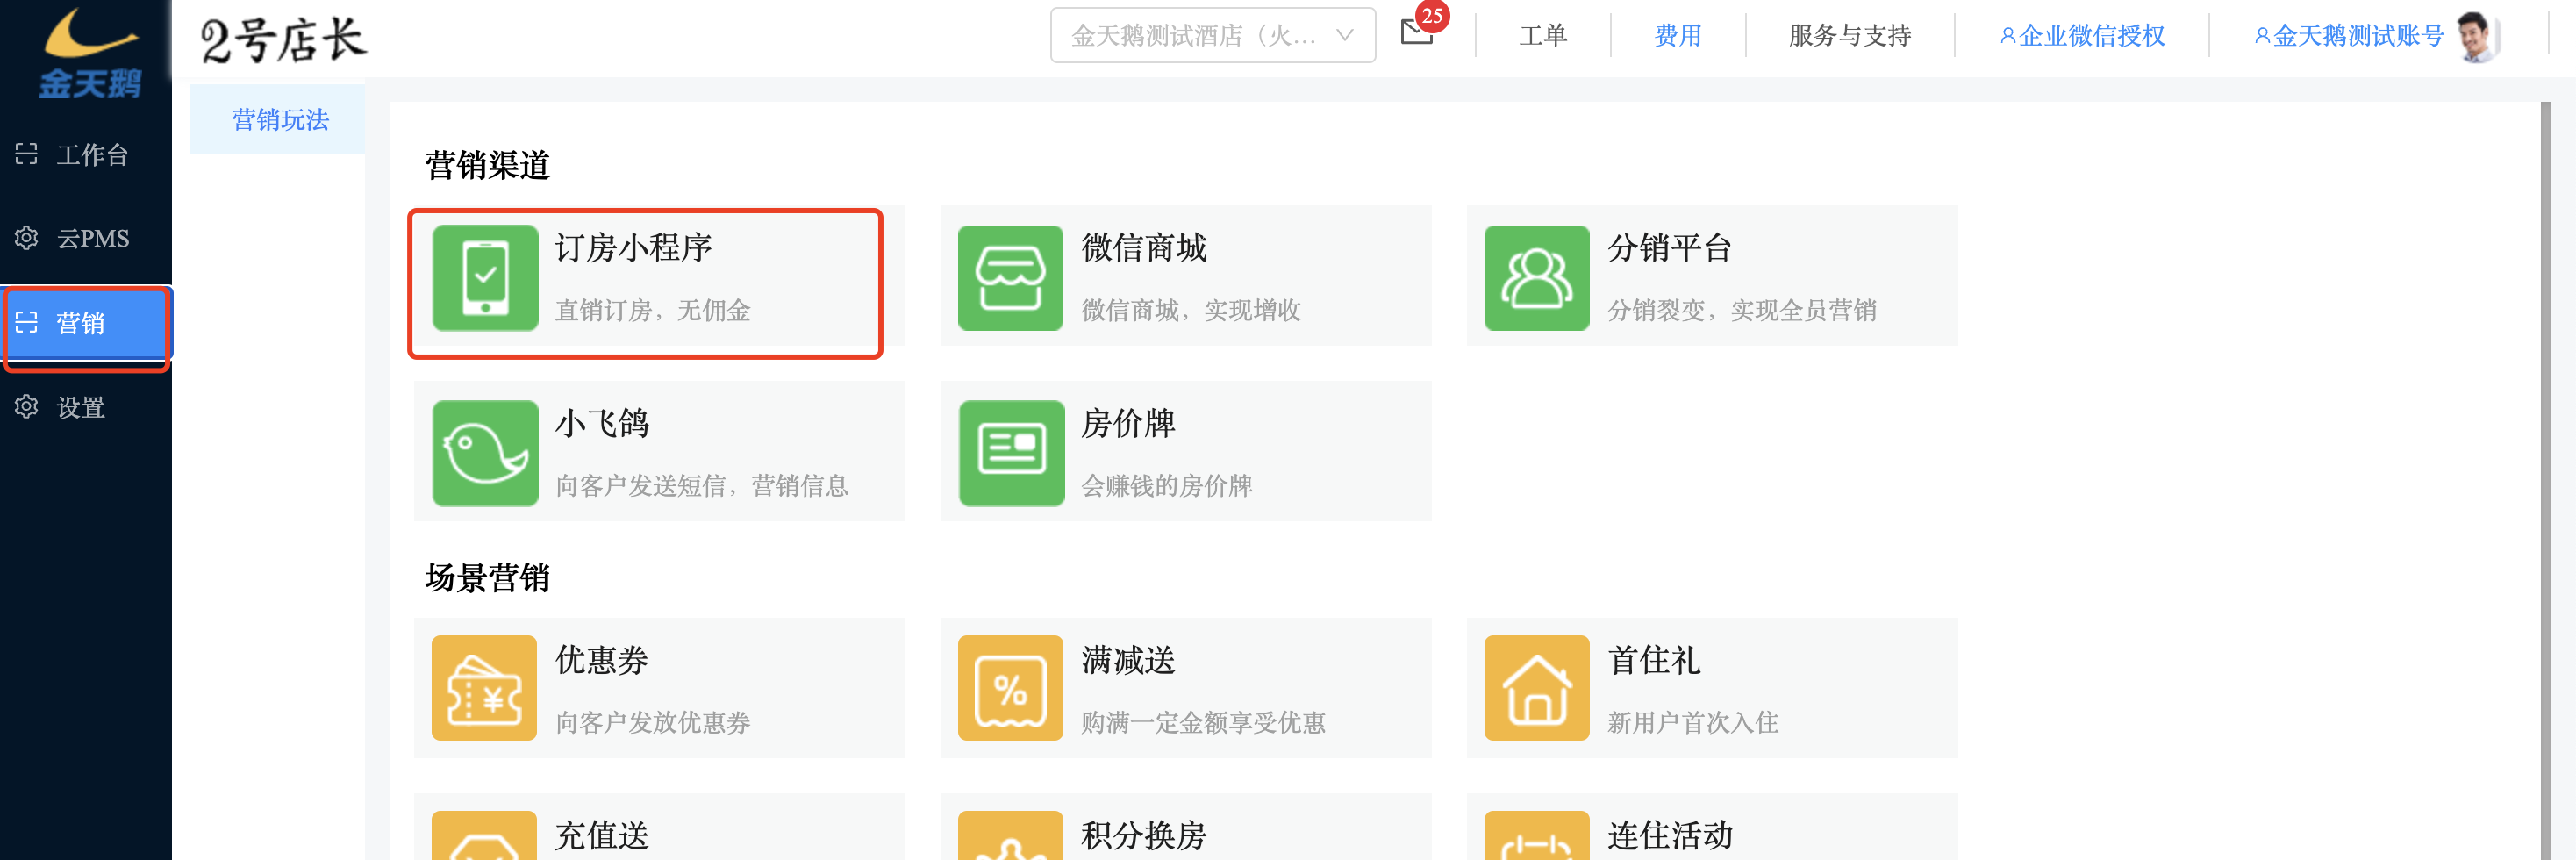2576x860 pixels.
Task: Select the 营销玩法 tab
Action: coord(277,120)
